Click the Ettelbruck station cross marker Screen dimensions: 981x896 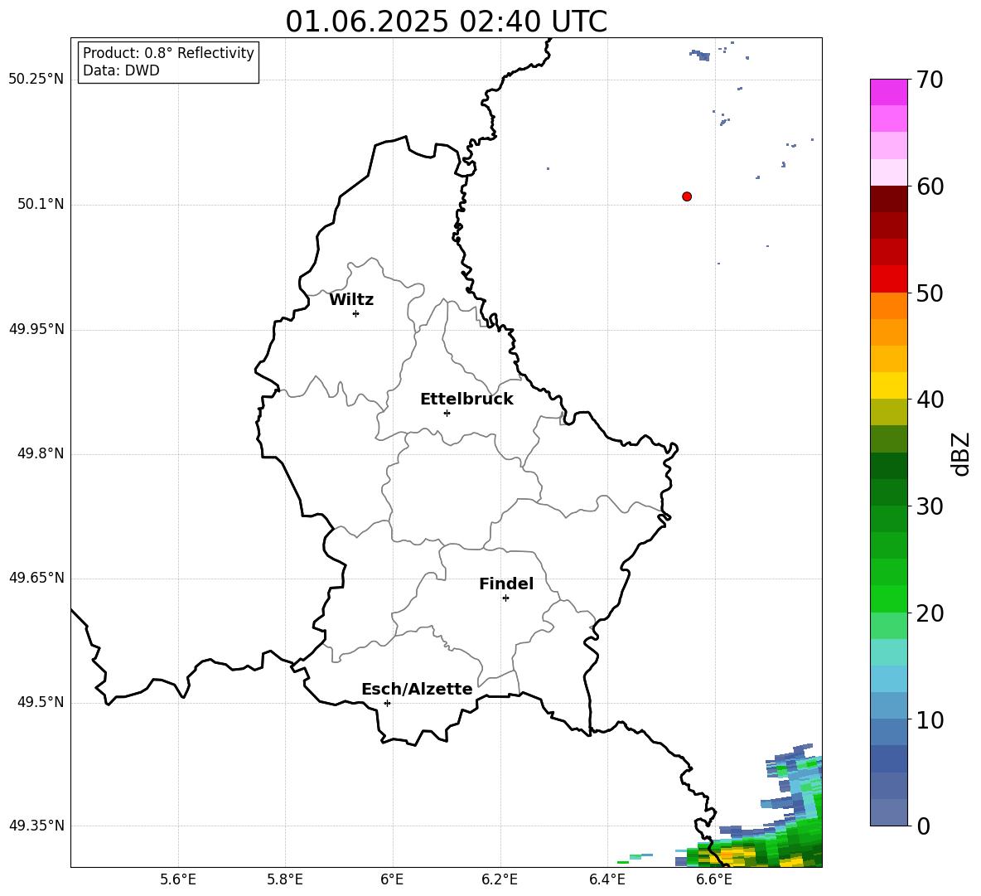coord(447,413)
